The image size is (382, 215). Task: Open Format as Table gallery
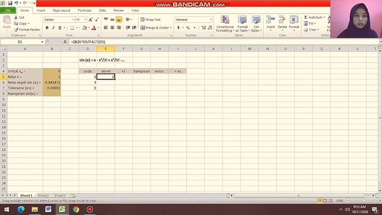[x=242, y=24]
